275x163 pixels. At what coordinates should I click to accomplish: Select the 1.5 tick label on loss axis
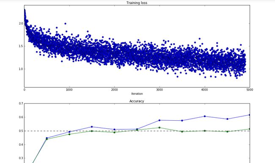coord(21,46)
